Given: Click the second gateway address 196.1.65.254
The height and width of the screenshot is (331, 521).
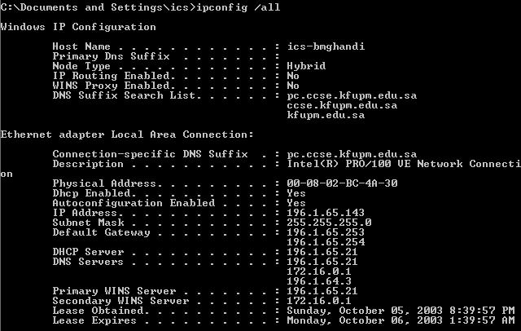Looking at the screenshot, I should (x=326, y=242).
